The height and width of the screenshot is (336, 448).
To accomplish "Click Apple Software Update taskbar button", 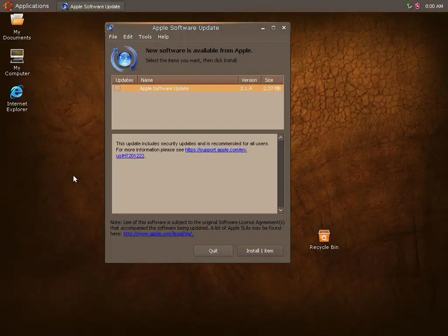I will coord(91,6).
